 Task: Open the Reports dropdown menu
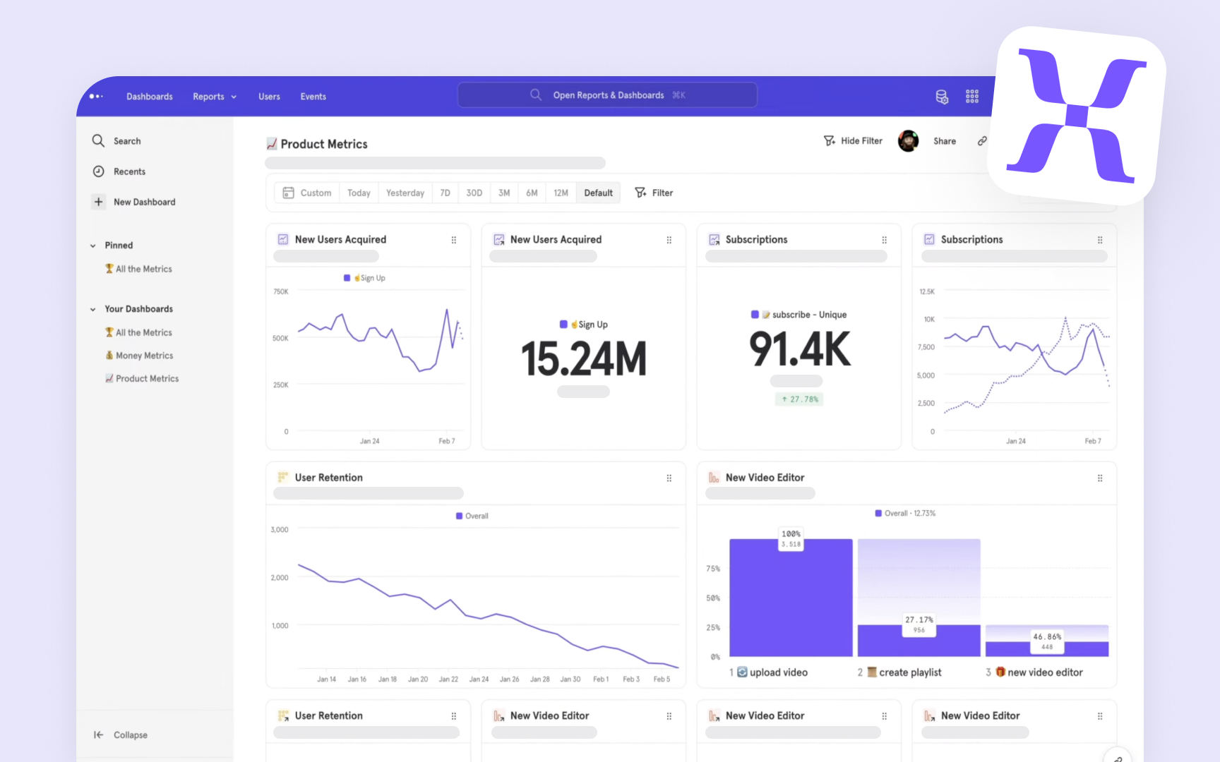214,96
